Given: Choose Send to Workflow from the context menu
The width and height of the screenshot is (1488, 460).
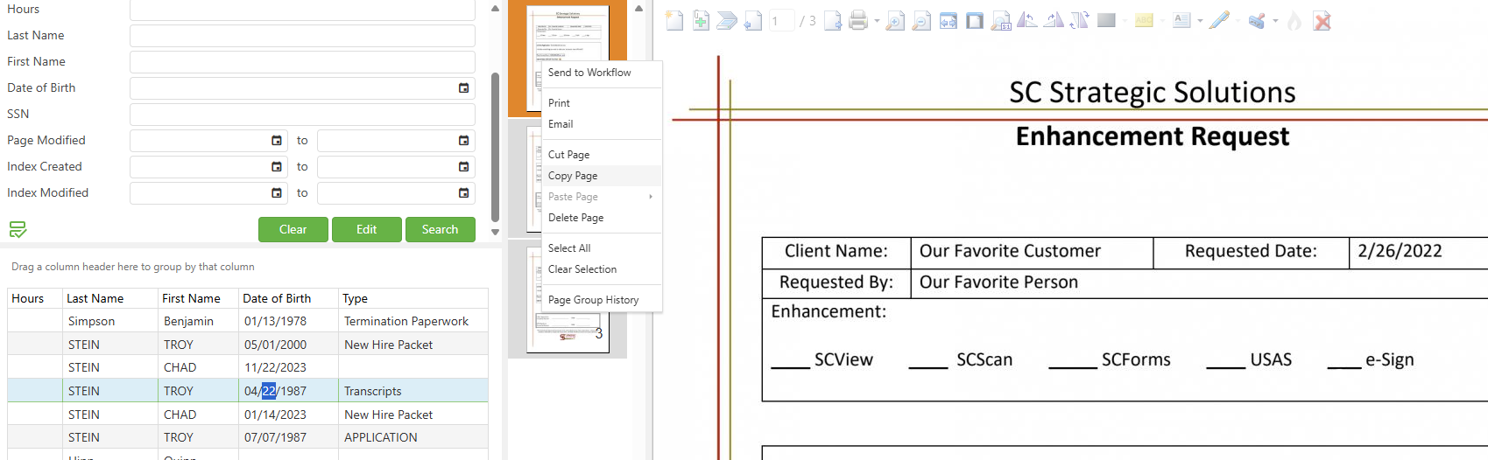Looking at the screenshot, I should click(x=589, y=73).
